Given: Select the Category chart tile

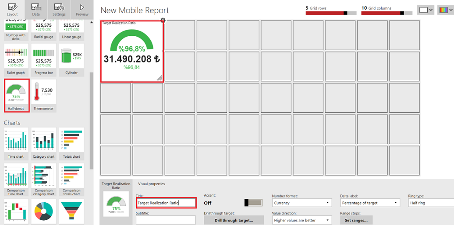Looking at the screenshot, I should click(43, 144).
